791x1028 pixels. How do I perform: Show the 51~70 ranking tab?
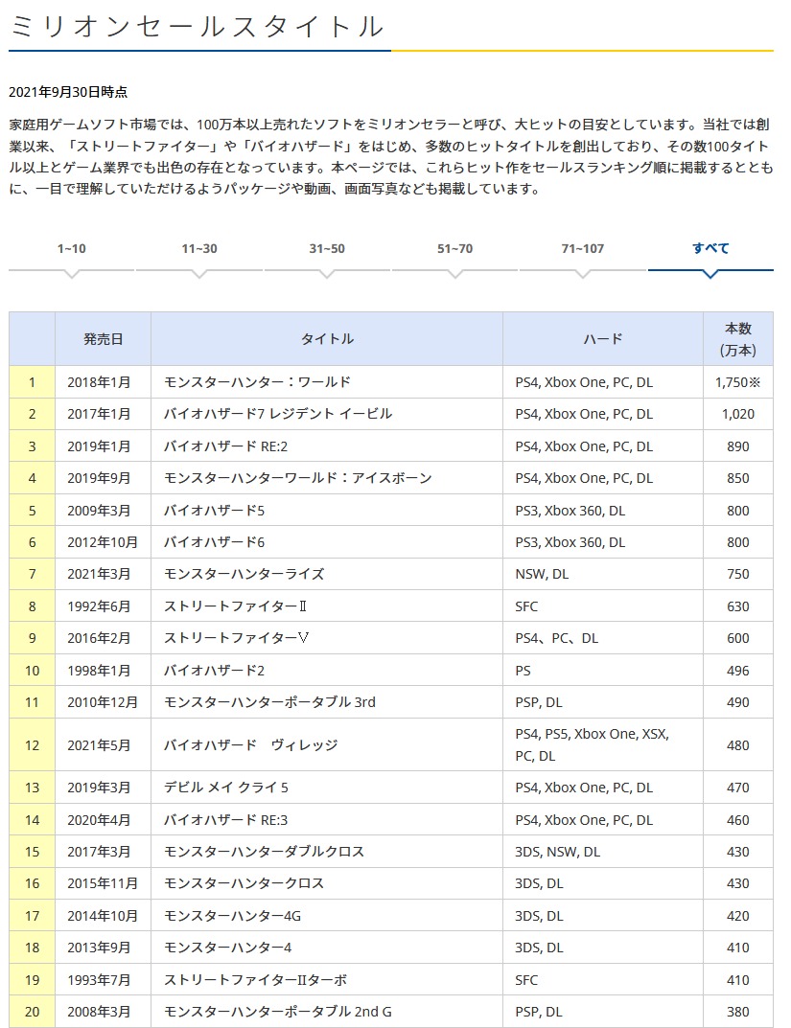[x=455, y=248]
